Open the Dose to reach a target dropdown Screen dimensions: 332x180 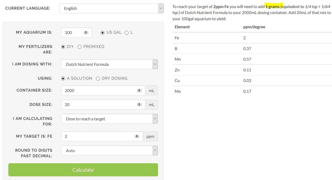[109, 119]
